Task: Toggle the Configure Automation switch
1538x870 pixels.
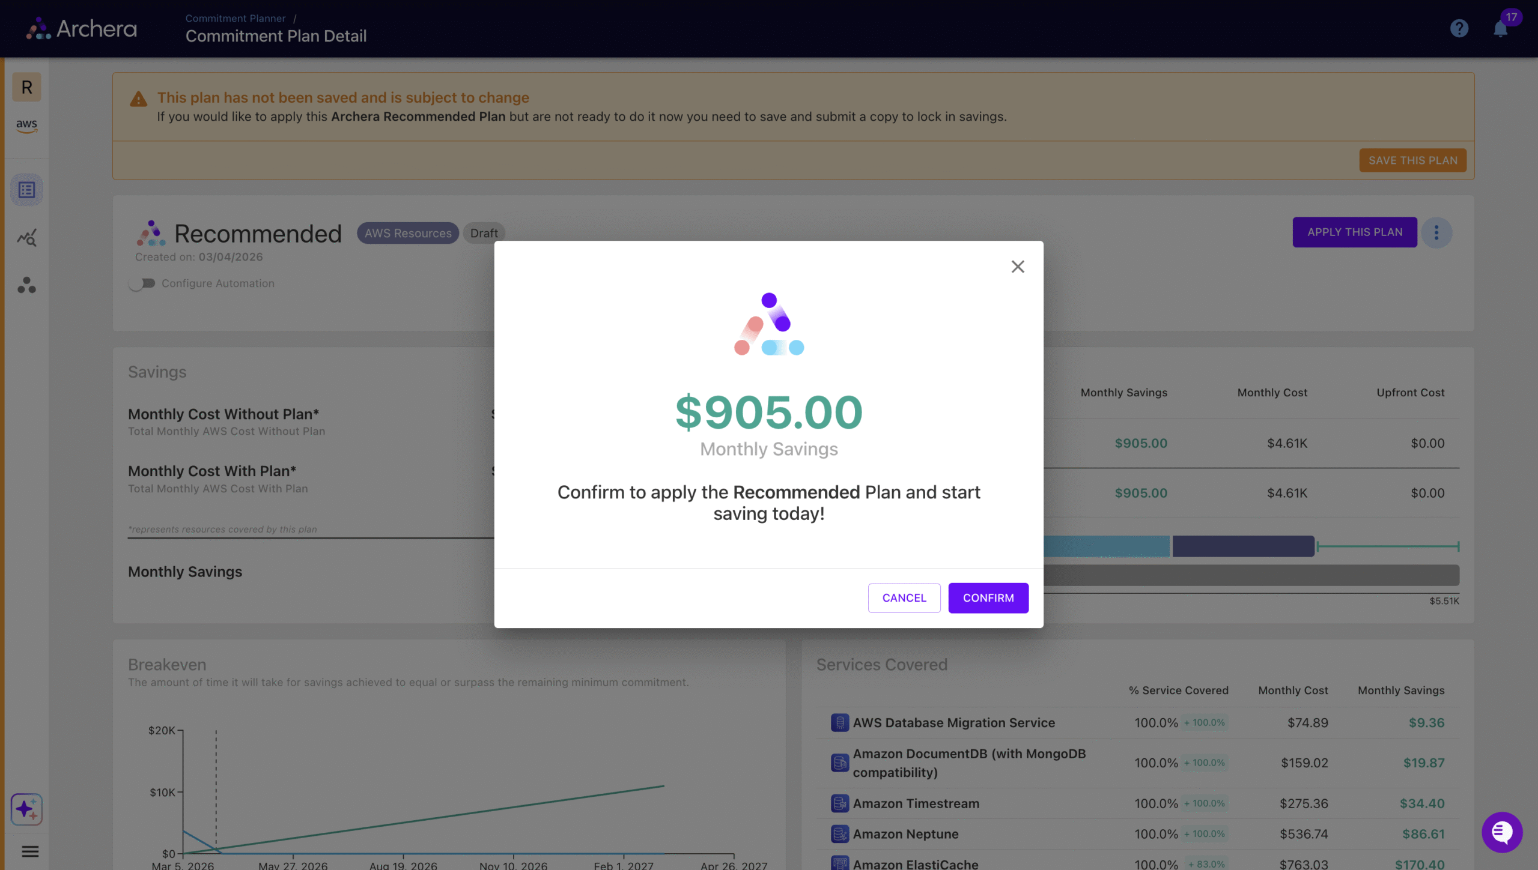Action: 142,283
